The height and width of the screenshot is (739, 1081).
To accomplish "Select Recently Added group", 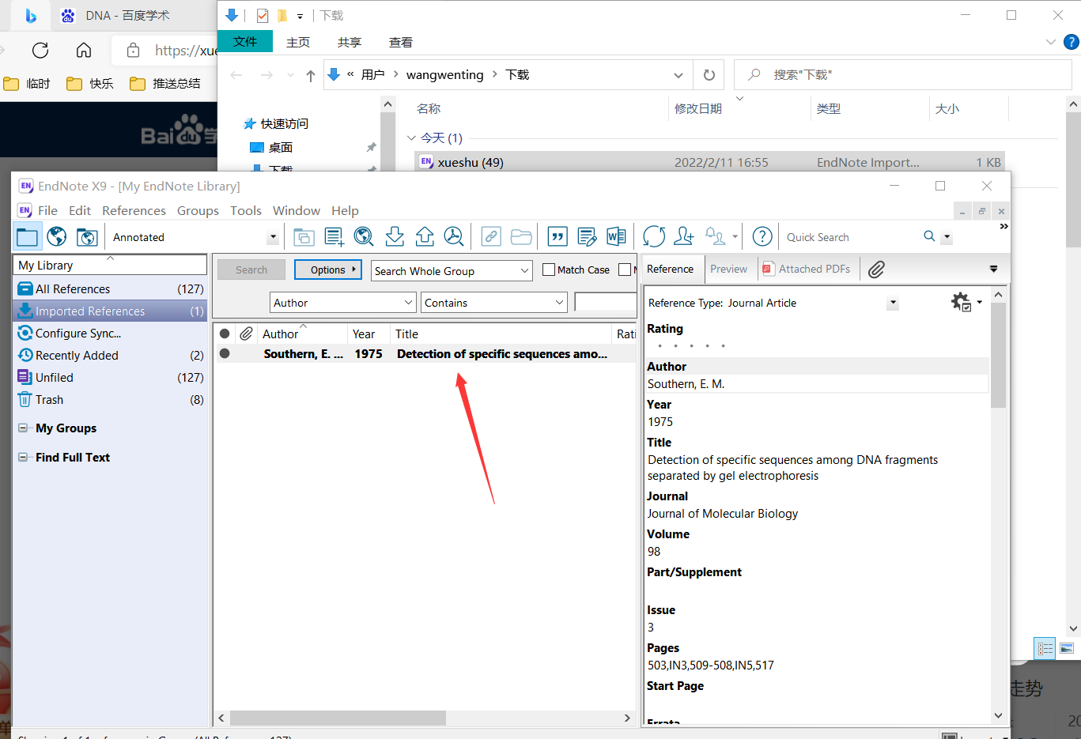I will [x=111, y=356].
